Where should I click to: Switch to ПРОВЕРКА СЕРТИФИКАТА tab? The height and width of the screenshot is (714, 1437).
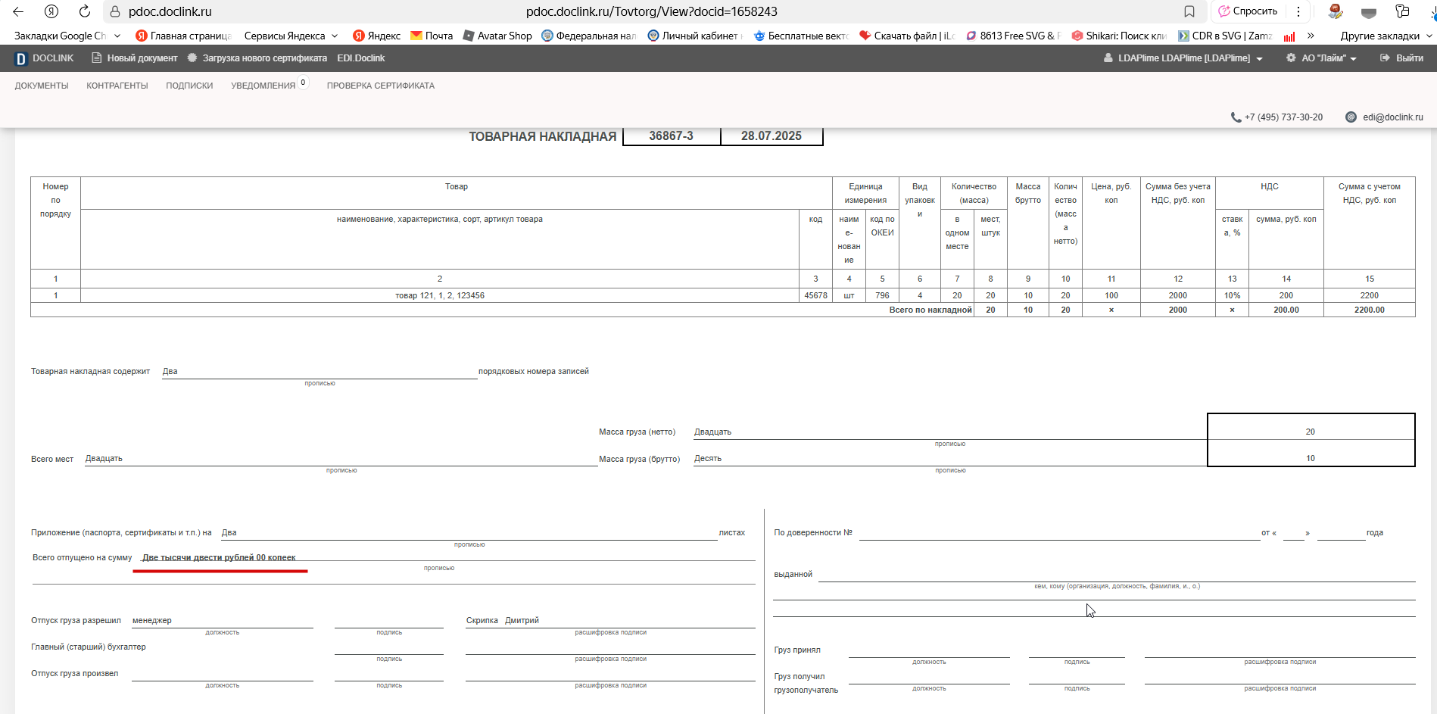coord(381,86)
